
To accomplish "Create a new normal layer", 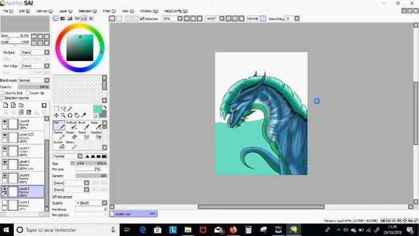I will (x=6, y=105).
